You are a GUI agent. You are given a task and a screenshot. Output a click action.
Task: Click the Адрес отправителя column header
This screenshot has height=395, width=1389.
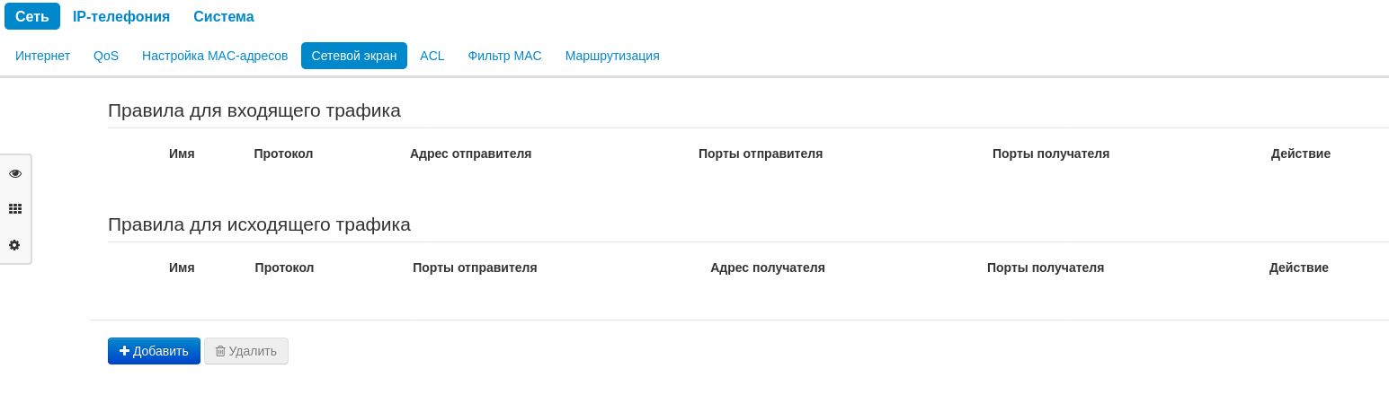click(470, 154)
